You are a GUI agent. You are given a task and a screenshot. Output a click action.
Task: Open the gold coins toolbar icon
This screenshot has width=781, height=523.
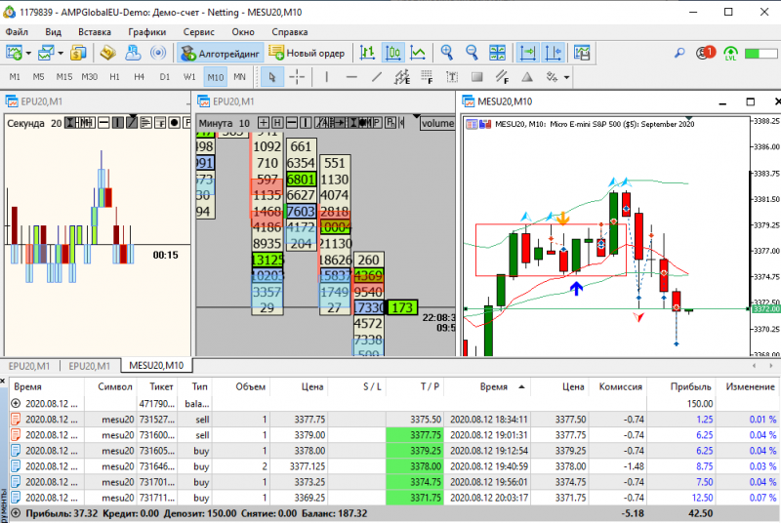[107, 53]
